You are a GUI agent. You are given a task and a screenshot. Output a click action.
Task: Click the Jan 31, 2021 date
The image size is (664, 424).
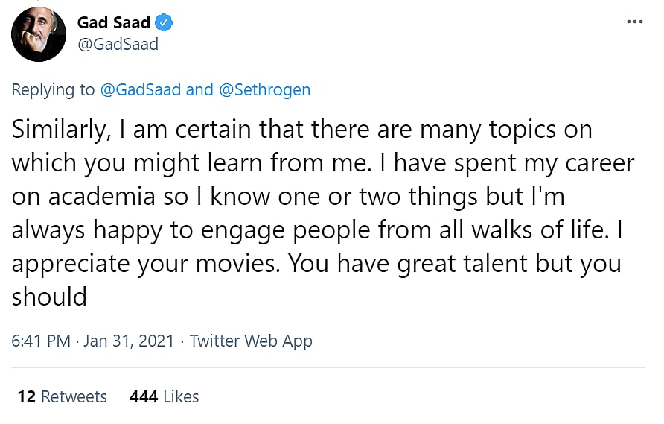click(128, 341)
